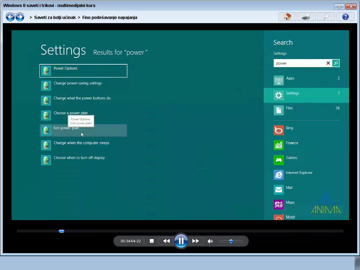
Task: Adjust the volume slider
Action: (x=231, y=242)
